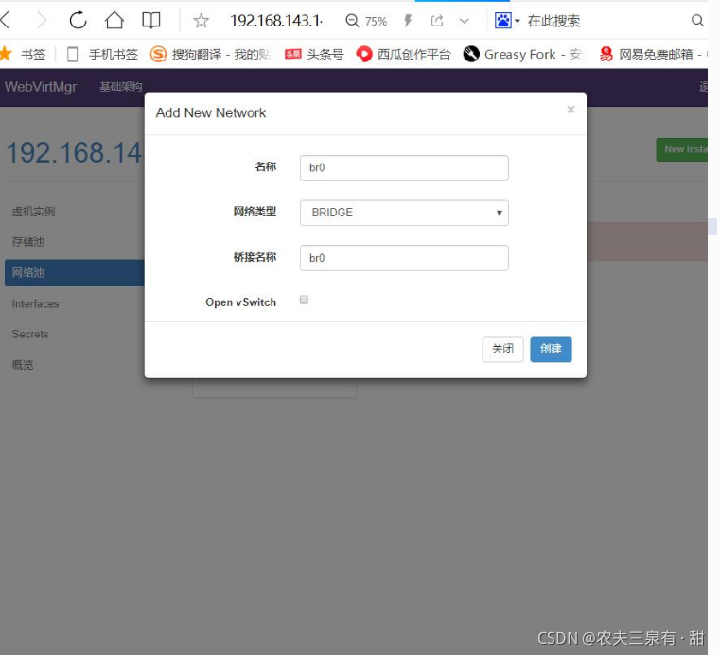Click the Add New Network dialog title
Viewport: 720px width, 655px height.
pos(211,112)
